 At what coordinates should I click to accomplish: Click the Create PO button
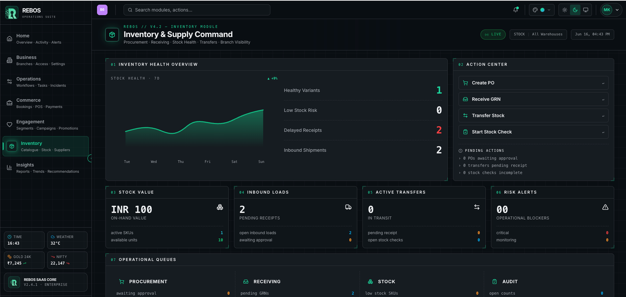(533, 83)
